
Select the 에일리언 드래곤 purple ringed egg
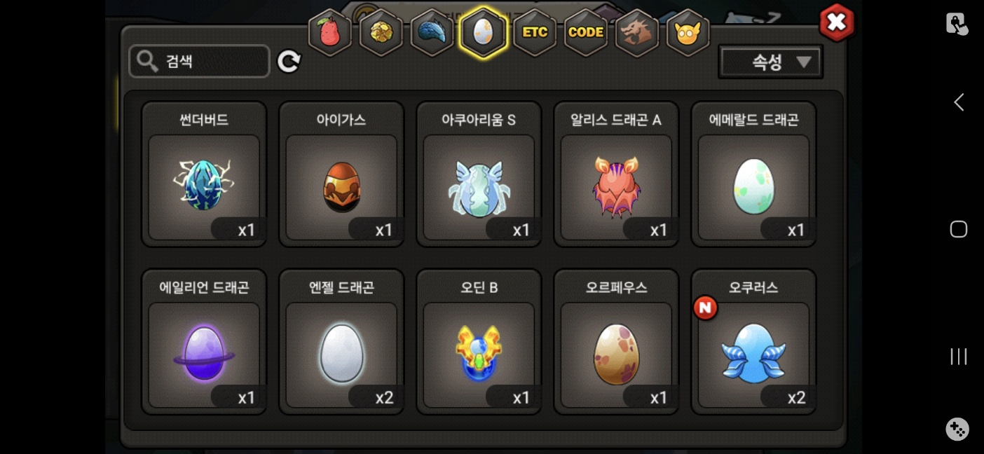pos(204,342)
